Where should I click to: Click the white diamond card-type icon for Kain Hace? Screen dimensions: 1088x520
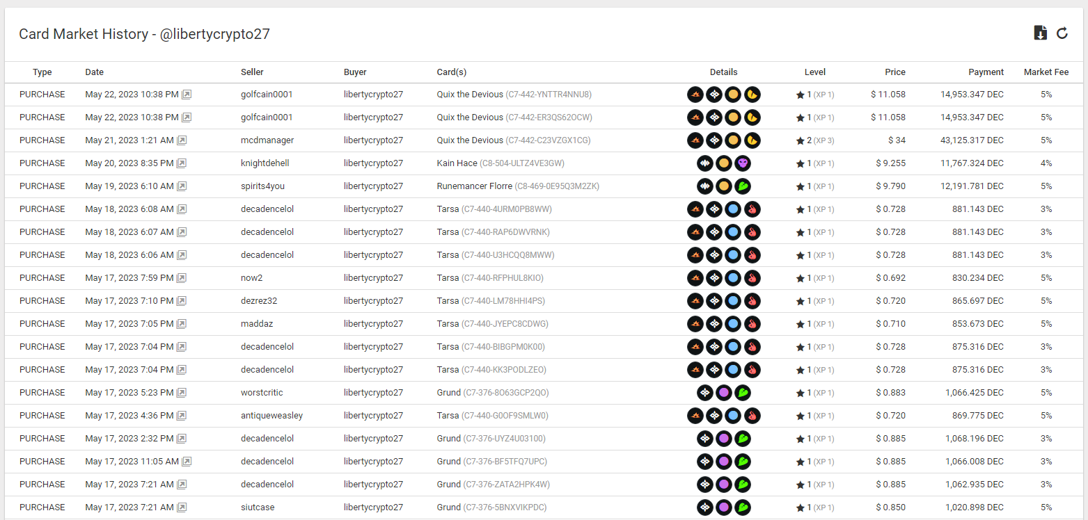pyautogui.click(x=705, y=163)
